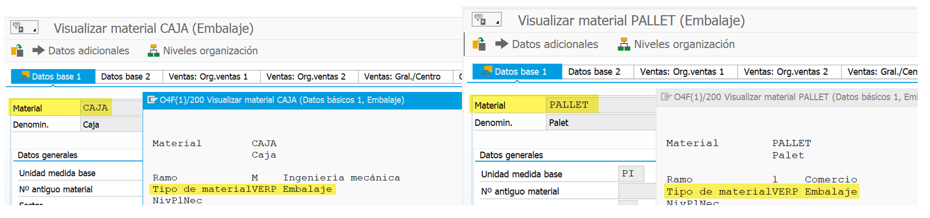Click the PALLET window display/change toggle icon
This screenshot has width=930, height=218.
(486, 20)
